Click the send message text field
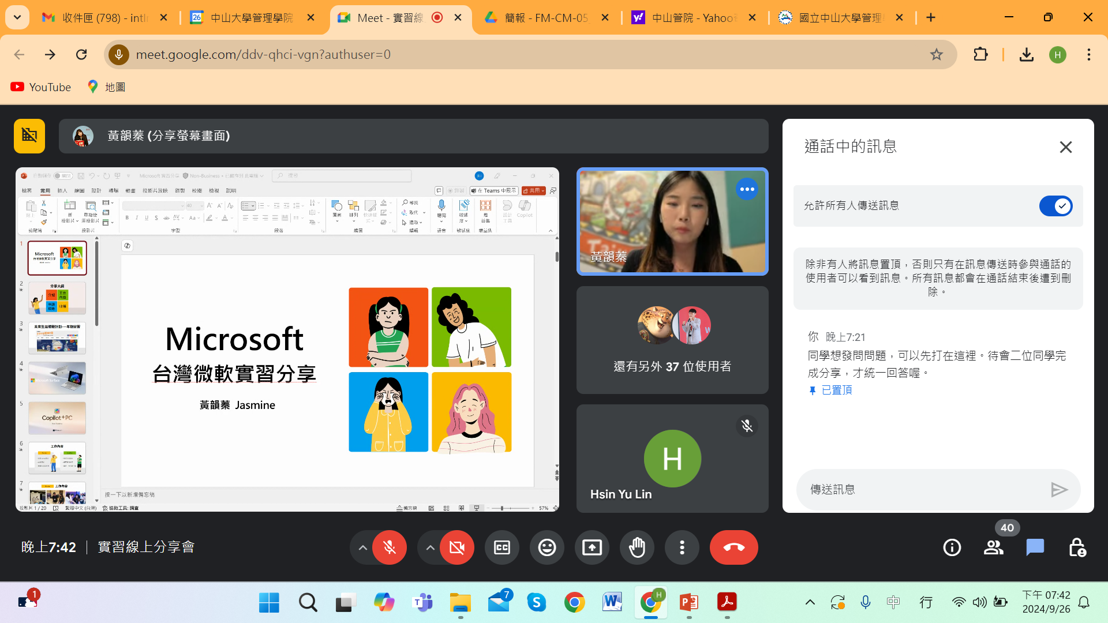The image size is (1108, 623). pos(923,490)
